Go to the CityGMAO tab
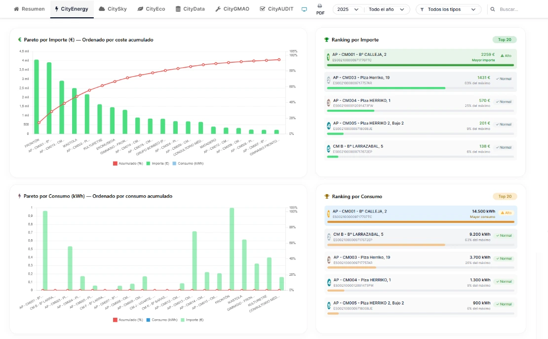548x339 pixels. [234, 9]
